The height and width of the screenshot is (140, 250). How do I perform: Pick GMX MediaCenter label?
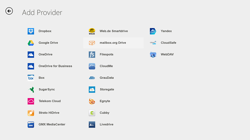click(52, 125)
